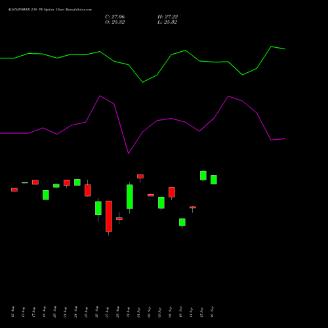Screen dimensions: 328x328
Task: Click the open value O: 25.32
Action: coord(115,22)
